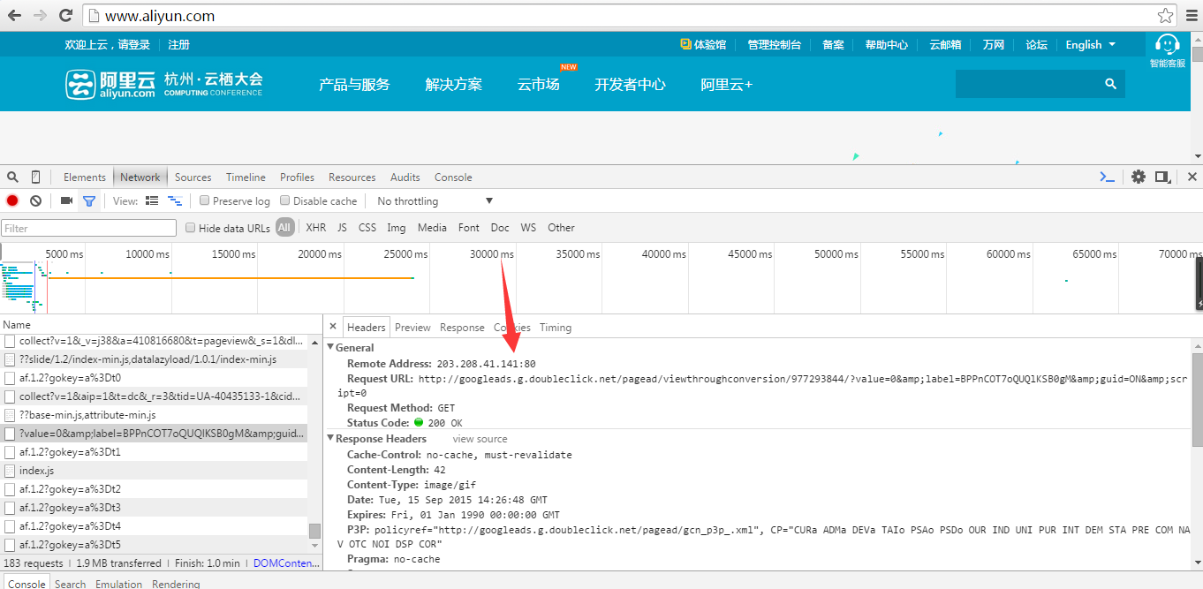Check the Disable cache option
Viewport: 1203px width, 589px height.
(x=285, y=200)
